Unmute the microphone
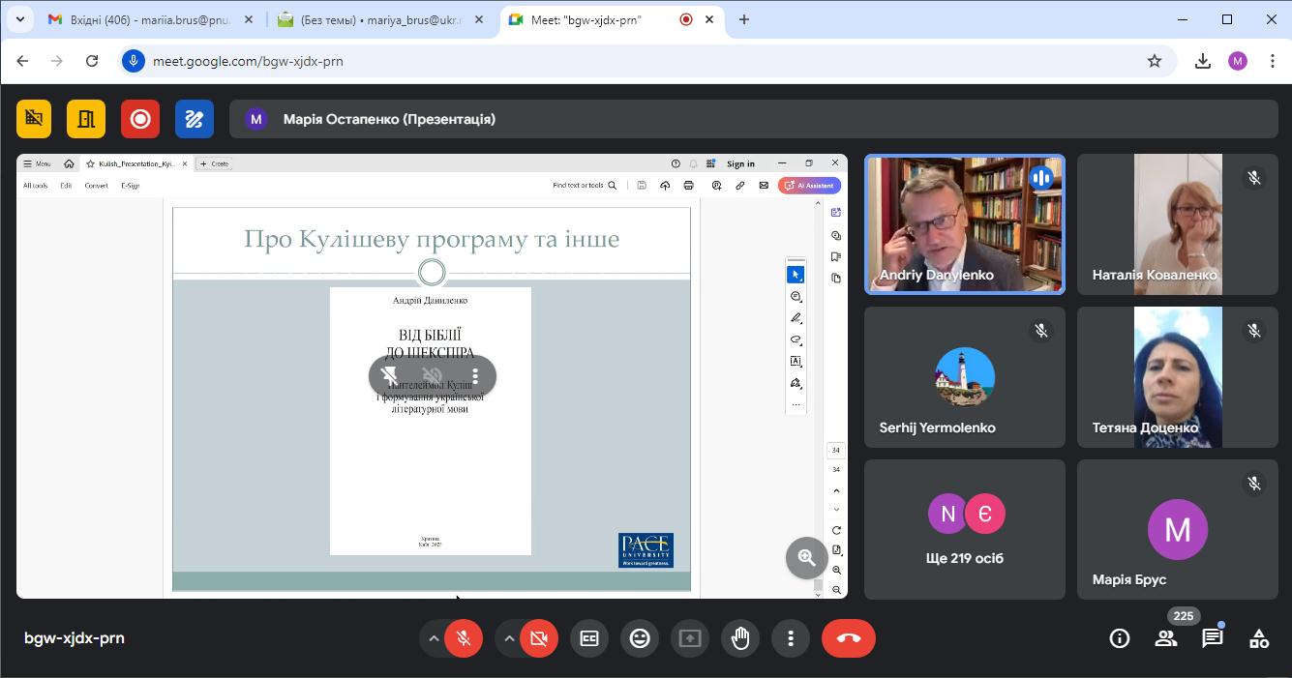The height and width of the screenshot is (678, 1292). 464,638
